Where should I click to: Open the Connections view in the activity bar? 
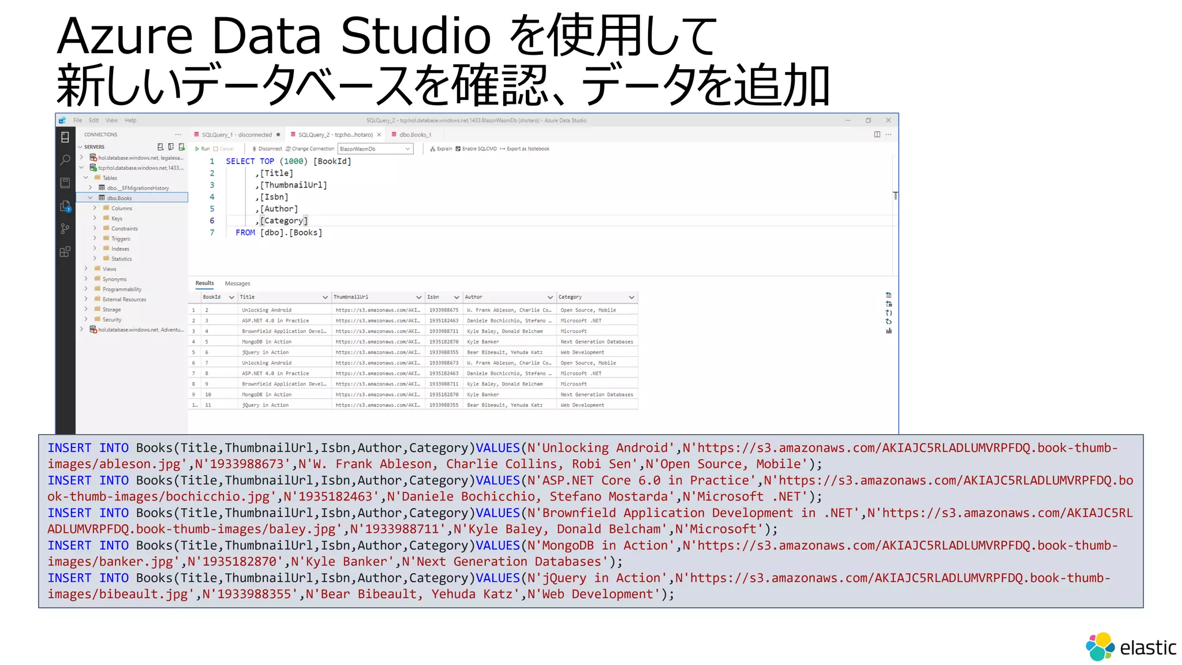(x=65, y=137)
